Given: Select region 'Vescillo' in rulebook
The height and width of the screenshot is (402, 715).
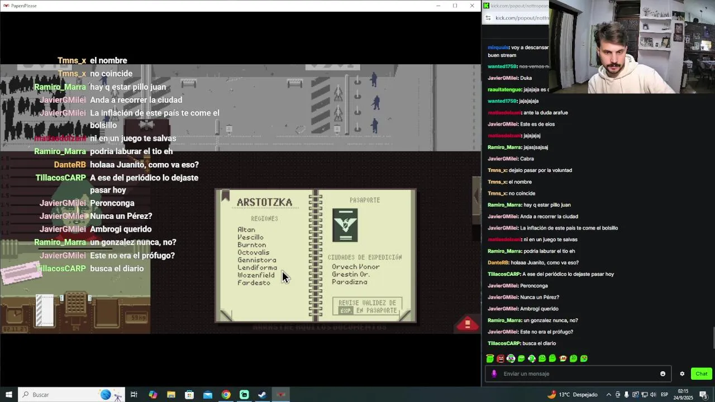Looking at the screenshot, I should [250, 237].
